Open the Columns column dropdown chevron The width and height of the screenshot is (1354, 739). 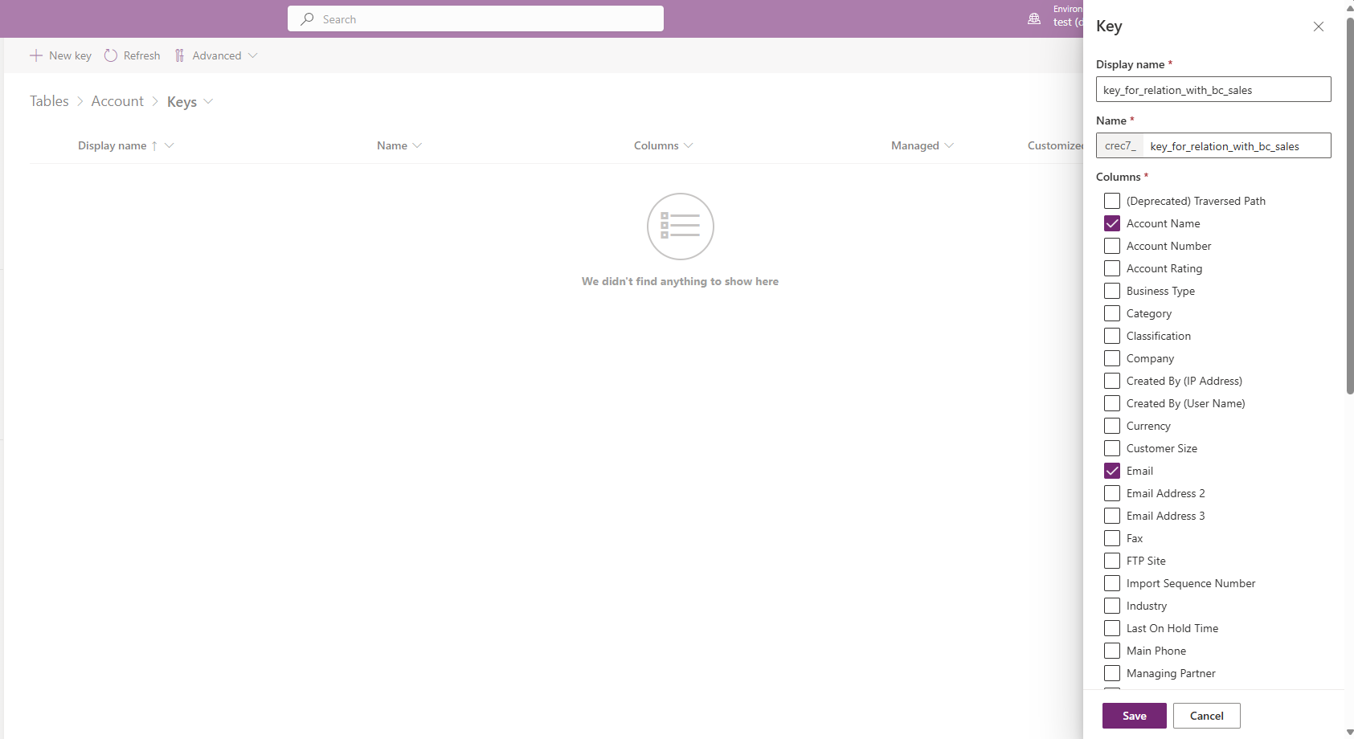tap(689, 145)
